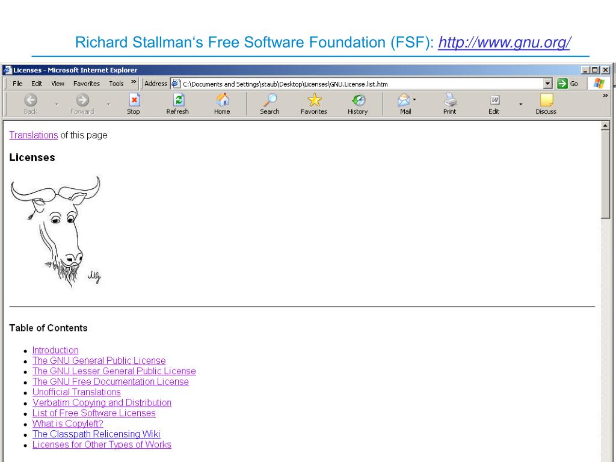Image resolution: width=616 pixels, height=462 pixels.
Task: Open The Classpath Relicensing Wiki link
Action: 96,434
